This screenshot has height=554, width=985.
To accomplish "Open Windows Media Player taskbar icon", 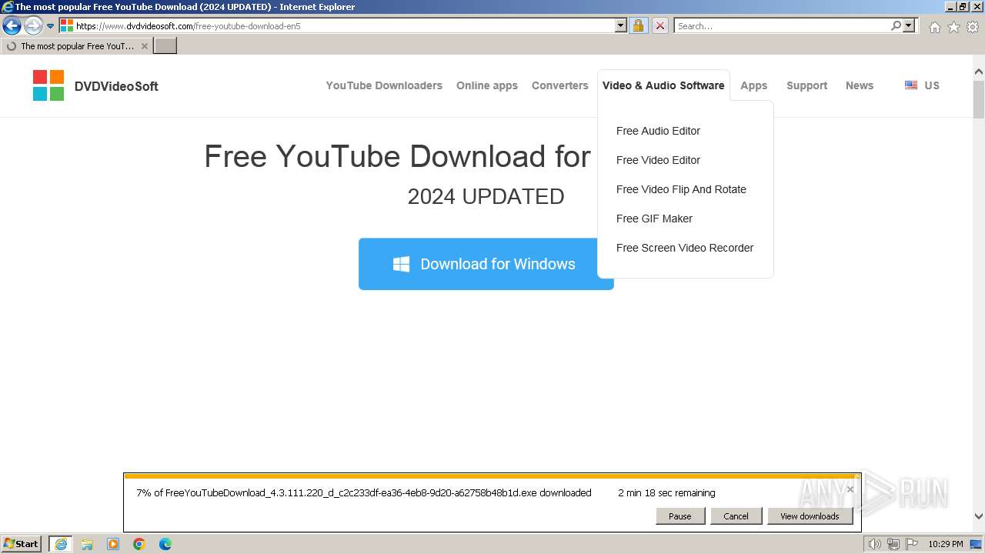I will [113, 544].
